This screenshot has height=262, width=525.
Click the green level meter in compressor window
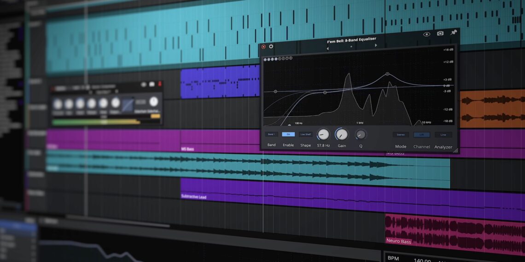(x=96, y=122)
